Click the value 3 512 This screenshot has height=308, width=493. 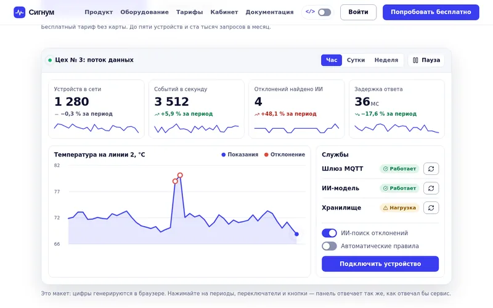172,102
